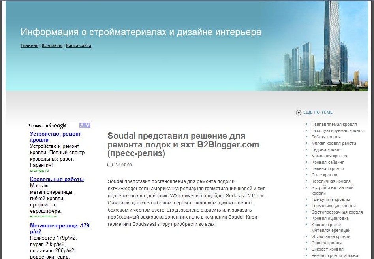Open the Зеленая кровля topic link
Screen dimensions: 374x259
pyautogui.click(x=328, y=168)
